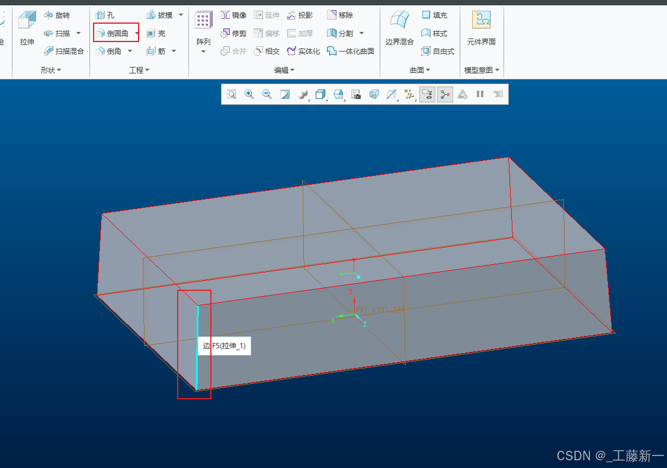Toggle the spin center display
Viewport: 667px width, 468px height.
click(445, 94)
